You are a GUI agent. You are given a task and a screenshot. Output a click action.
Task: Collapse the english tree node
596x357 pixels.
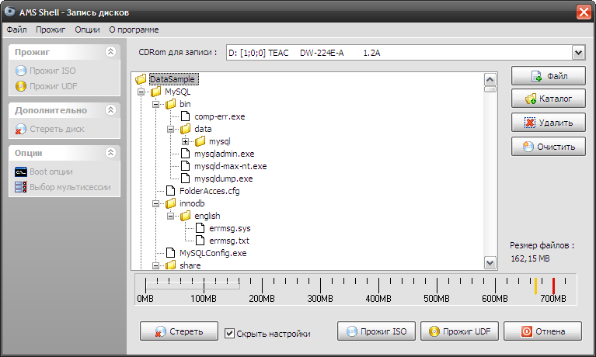click(x=171, y=216)
